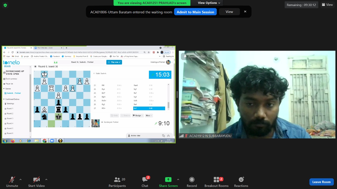The width and height of the screenshot is (337, 189).
Task: Click the Play now button
Action: click(114, 62)
